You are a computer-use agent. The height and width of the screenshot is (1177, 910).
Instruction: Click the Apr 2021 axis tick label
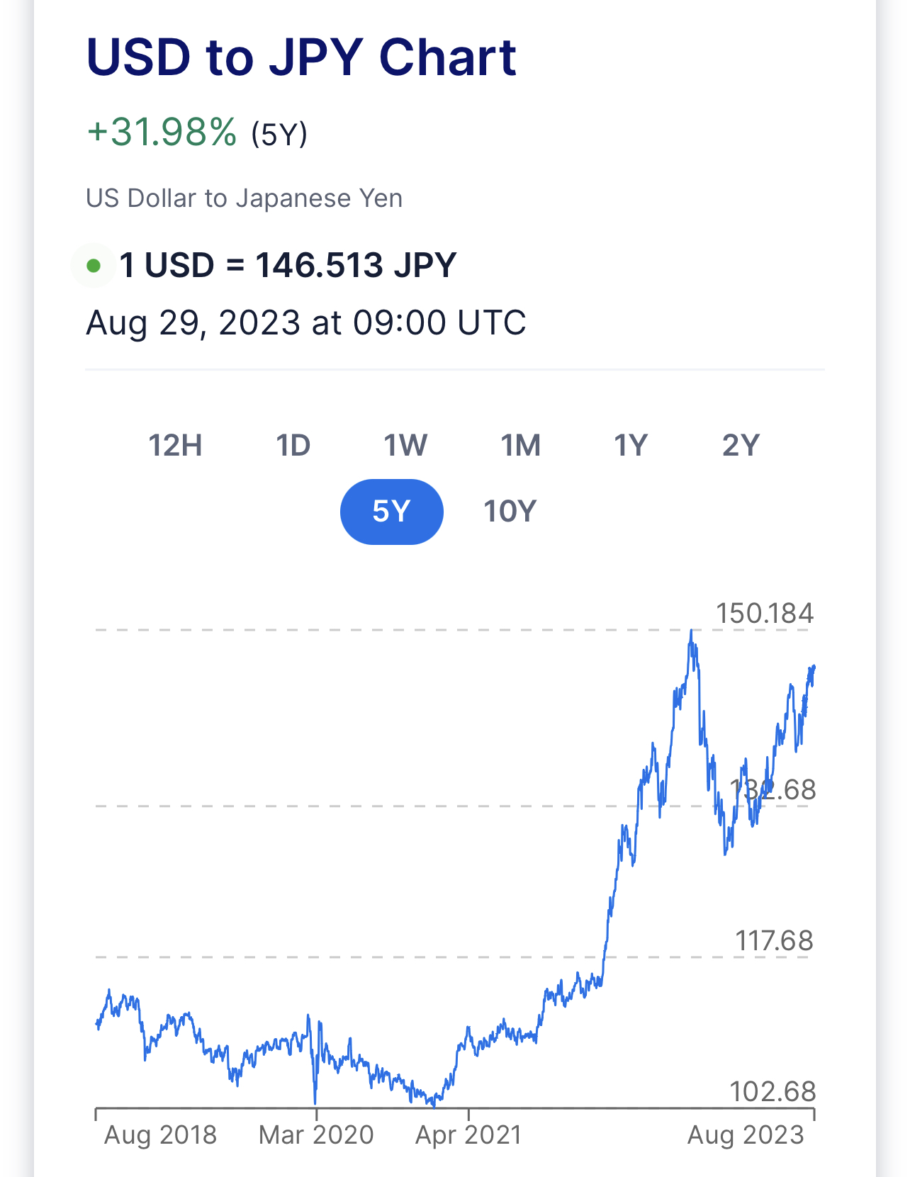[468, 1135]
